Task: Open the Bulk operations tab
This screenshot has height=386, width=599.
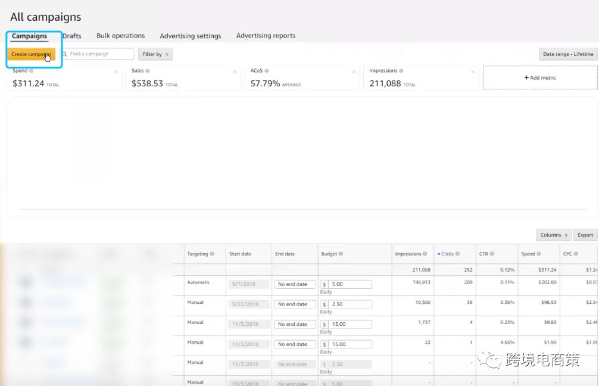Action: [x=120, y=36]
